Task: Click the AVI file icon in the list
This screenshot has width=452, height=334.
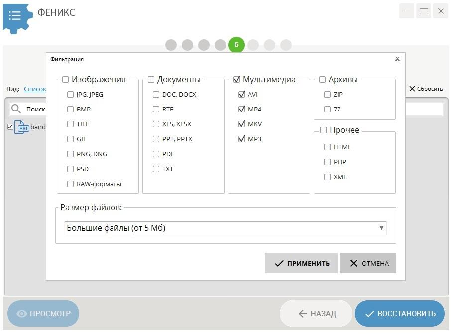Action: 22,127
